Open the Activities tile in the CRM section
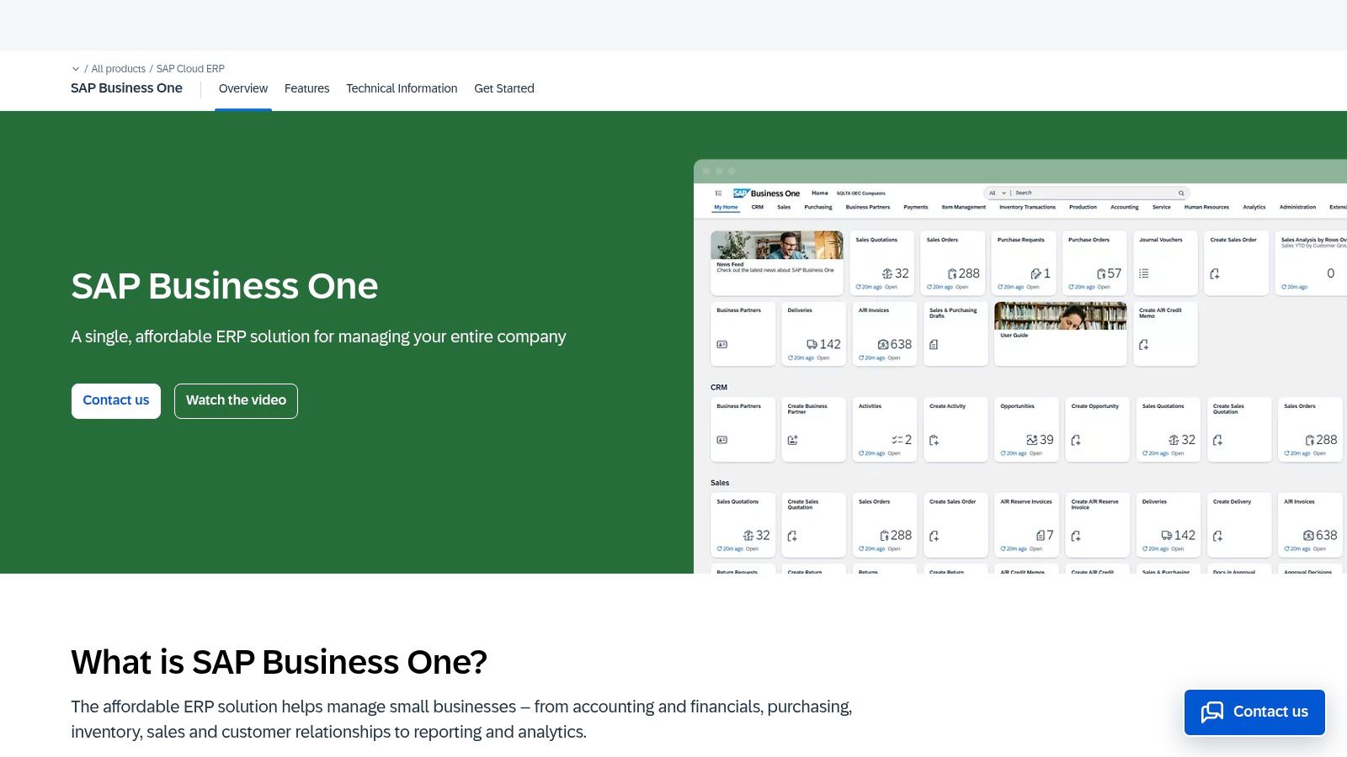This screenshot has height=757, width=1347. 885,430
